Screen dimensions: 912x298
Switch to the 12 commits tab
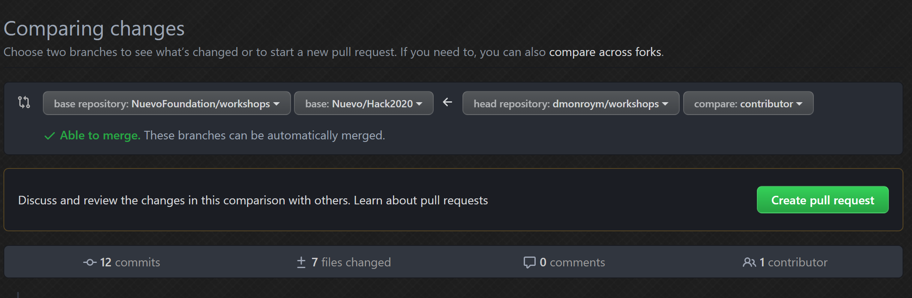pos(121,262)
